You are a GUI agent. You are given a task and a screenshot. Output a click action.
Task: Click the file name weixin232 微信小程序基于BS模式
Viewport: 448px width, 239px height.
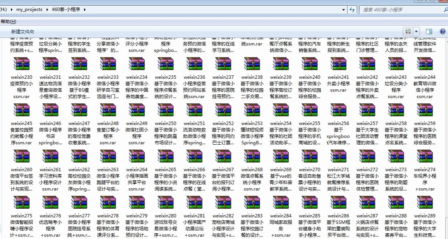click(x=79, y=87)
